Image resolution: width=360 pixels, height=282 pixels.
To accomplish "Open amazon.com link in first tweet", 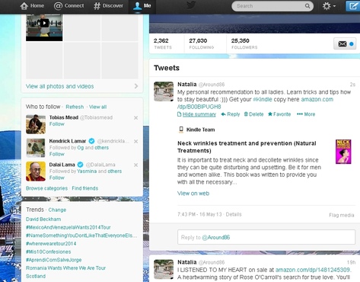I will [x=317, y=99].
